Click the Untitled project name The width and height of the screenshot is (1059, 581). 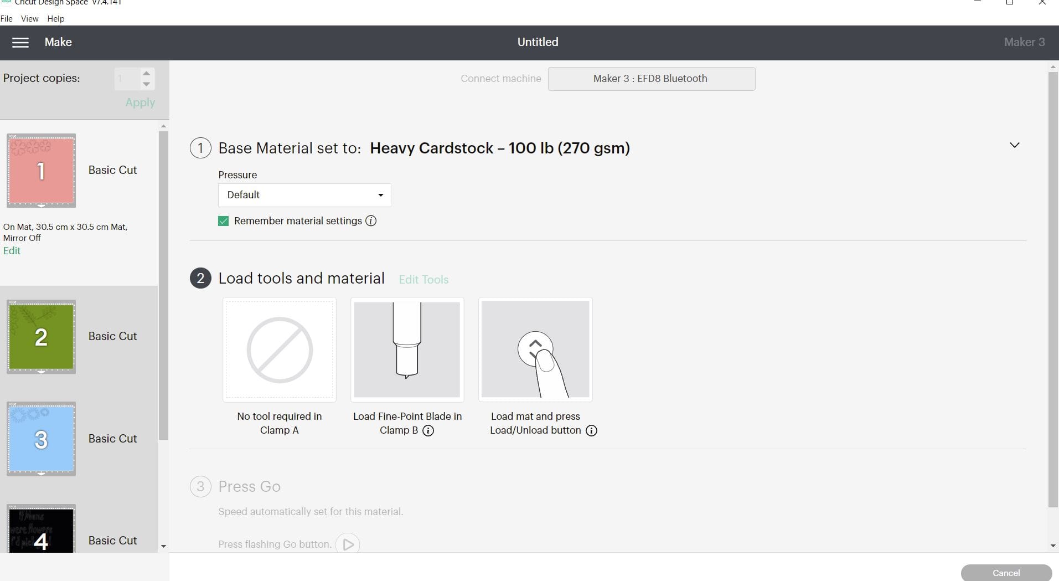tap(538, 42)
